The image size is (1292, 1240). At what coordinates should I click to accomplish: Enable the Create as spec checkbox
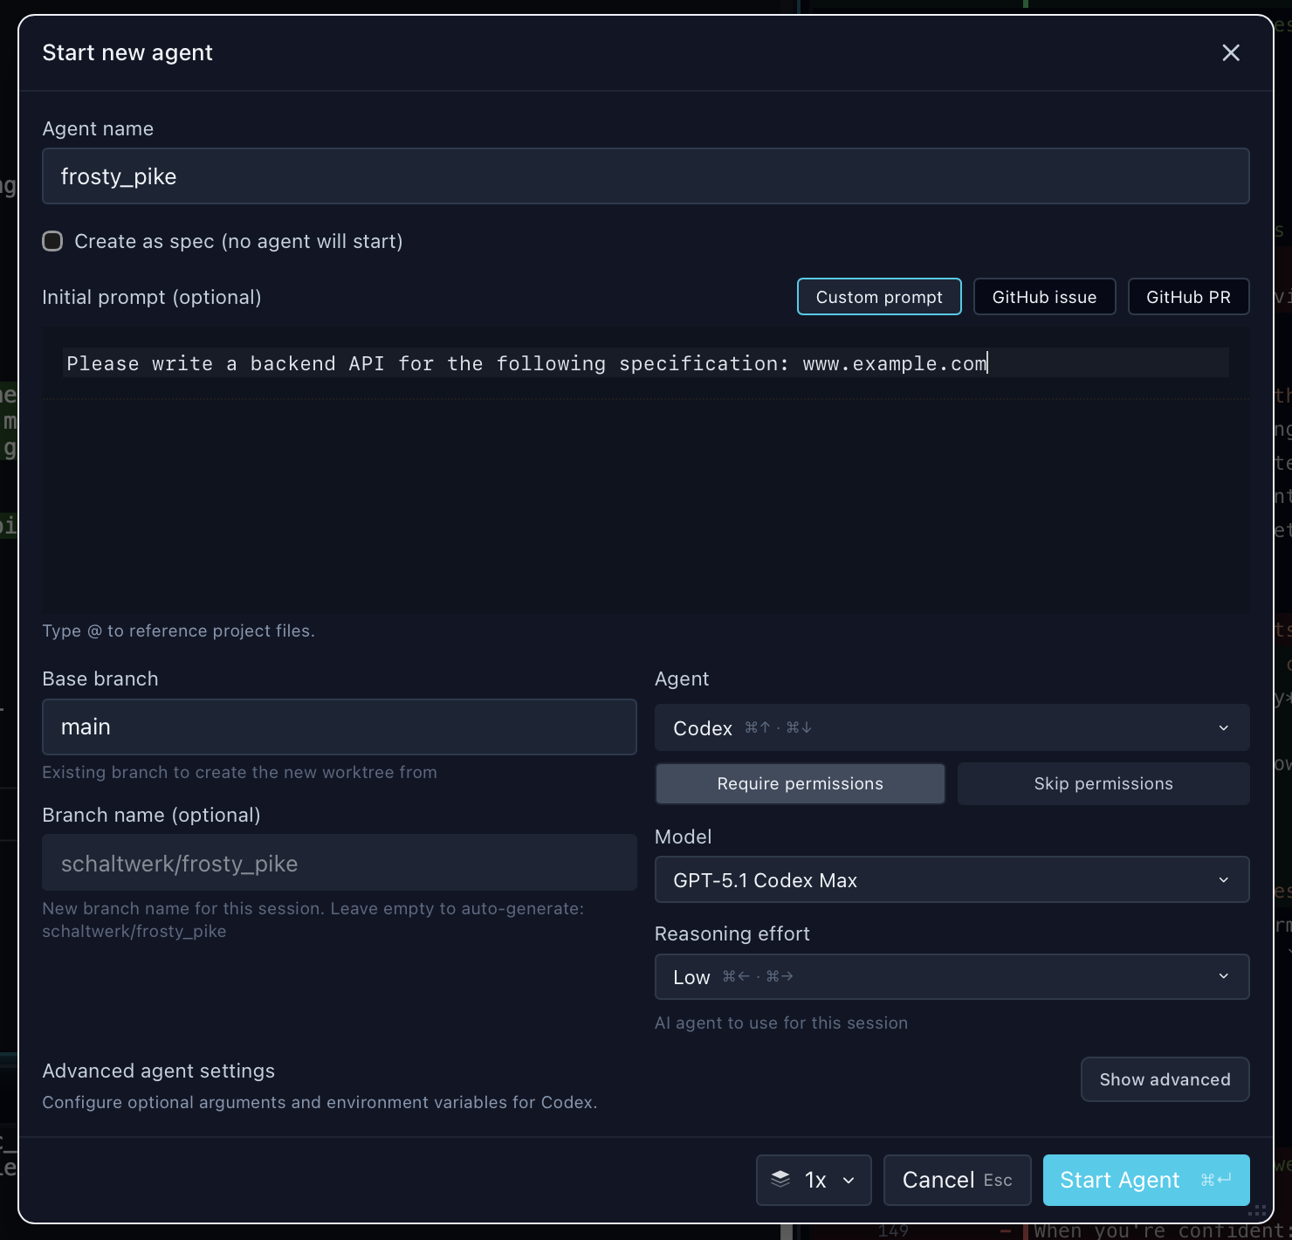tap(52, 241)
